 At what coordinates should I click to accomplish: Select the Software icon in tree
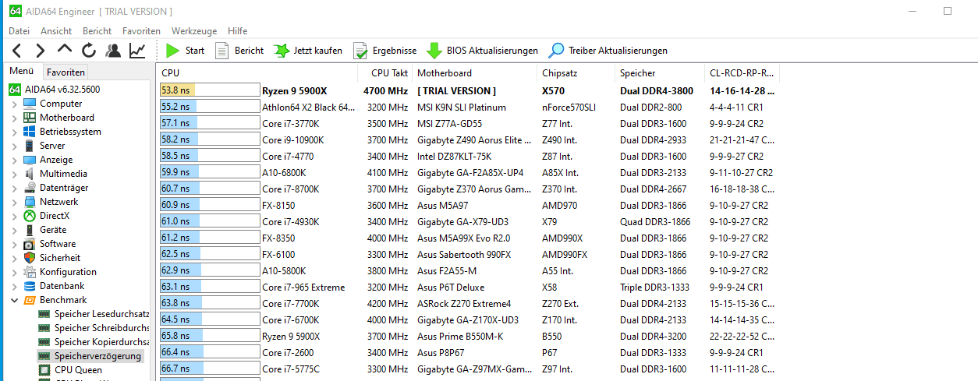pos(30,244)
